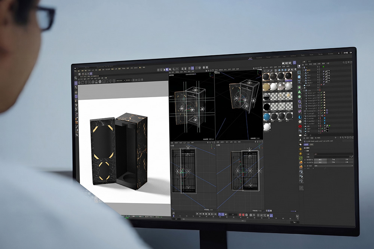
Task: Select the four-arrow move tool in left strip
Action: coord(76,92)
